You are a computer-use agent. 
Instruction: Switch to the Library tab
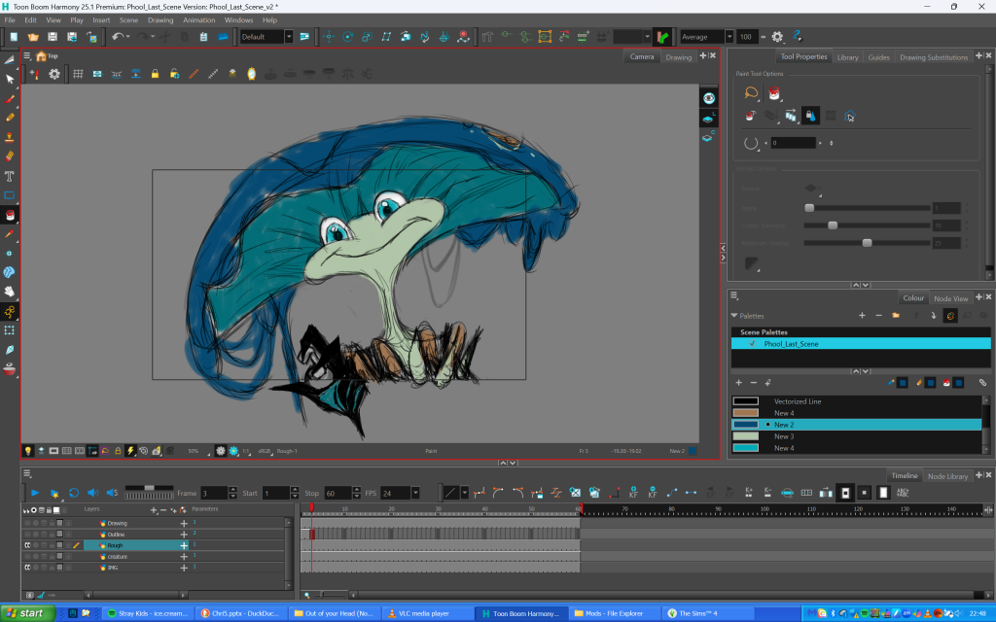[x=847, y=57]
